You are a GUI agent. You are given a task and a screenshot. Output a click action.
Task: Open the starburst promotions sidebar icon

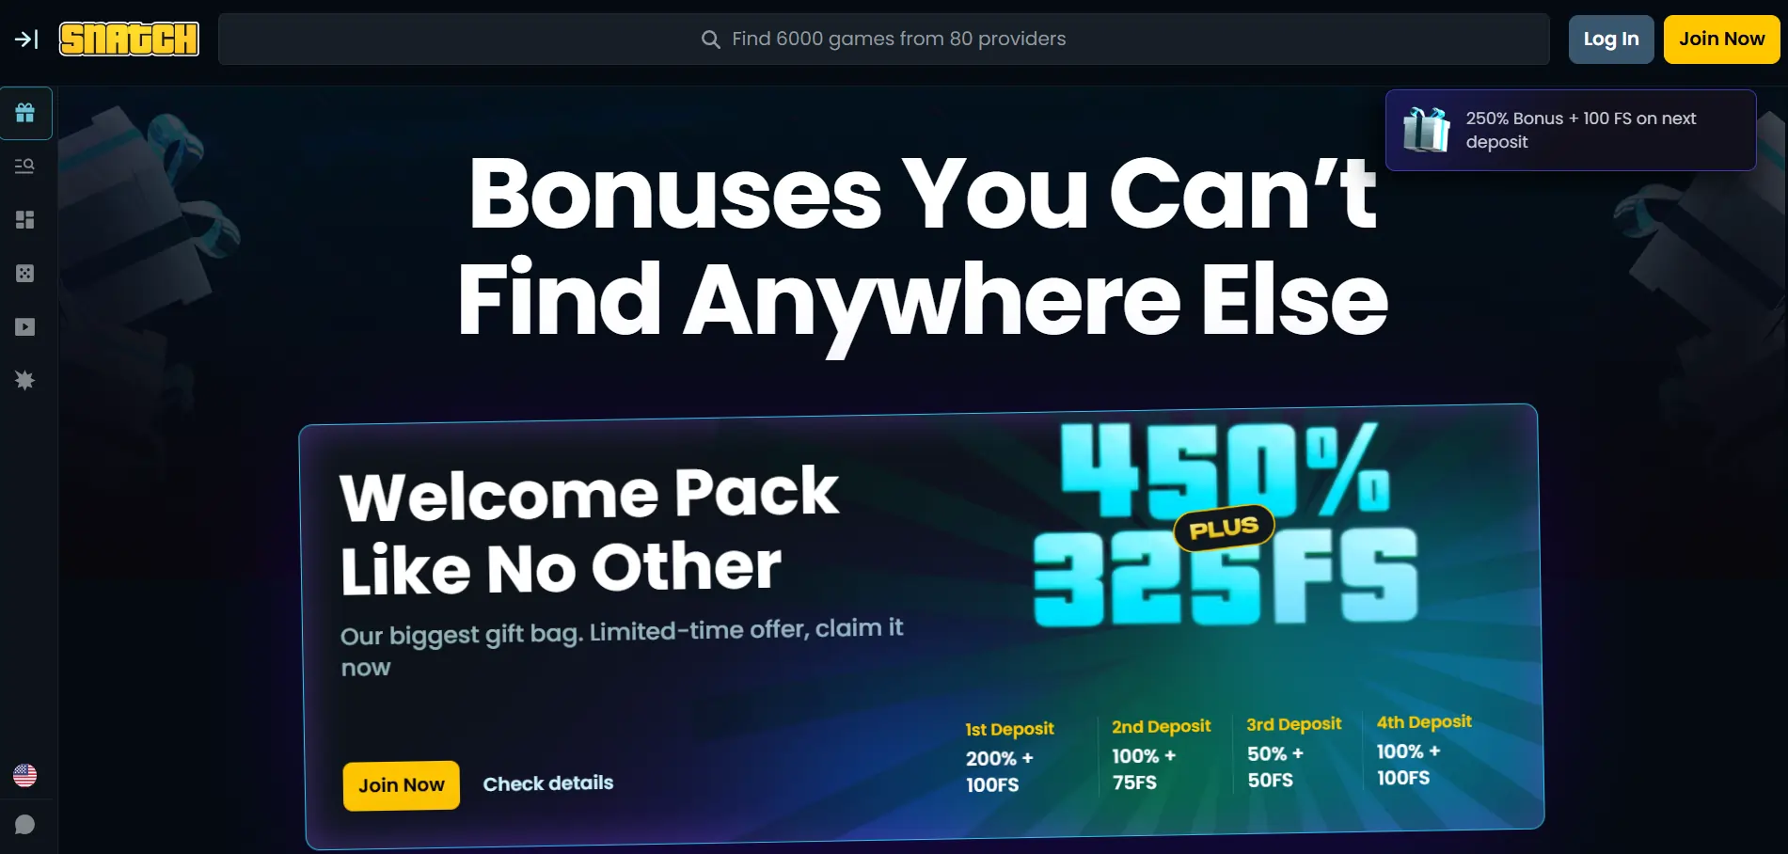[x=25, y=381]
